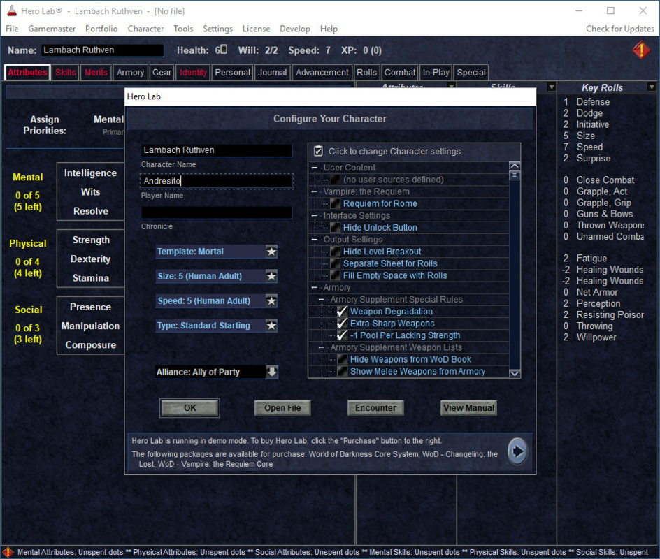Click the settings list scroll down arrow
The height and width of the screenshot is (559, 660).
click(x=515, y=373)
